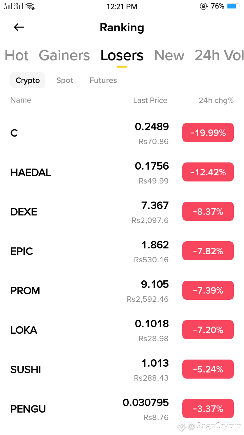Open the New ranking tab
The width and height of the screenshot is (244, 435).
click(x=169, y=55)
